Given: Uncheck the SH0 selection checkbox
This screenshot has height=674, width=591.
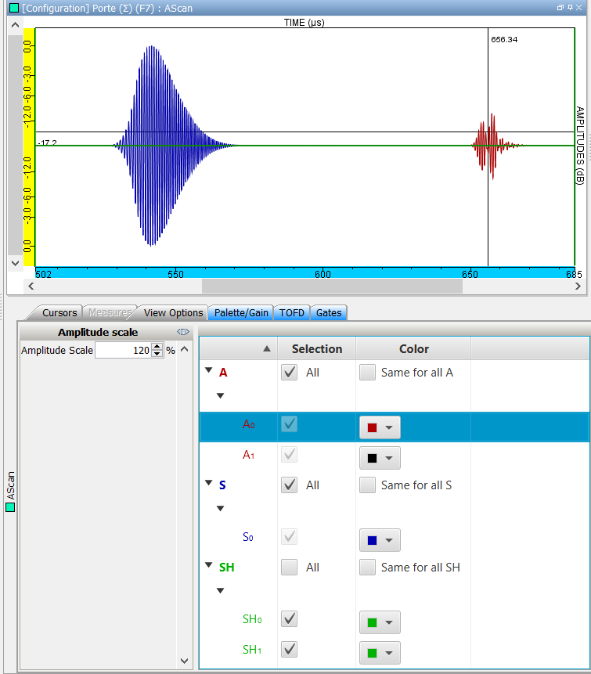Looking at the screenshot, I should 290,619.
